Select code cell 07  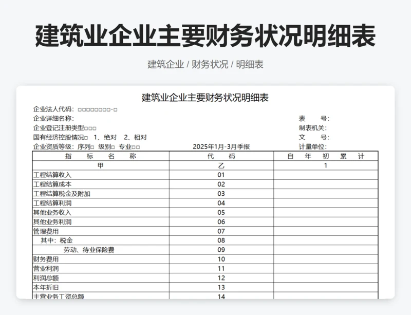click(221, 231)
